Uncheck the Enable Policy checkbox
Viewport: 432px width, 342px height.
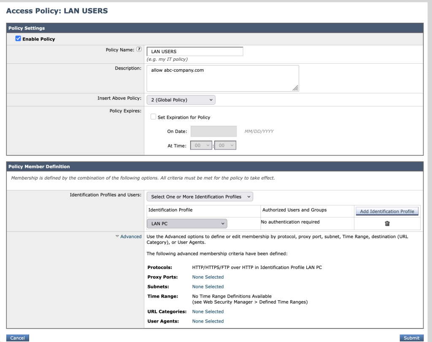pos(18,38)
